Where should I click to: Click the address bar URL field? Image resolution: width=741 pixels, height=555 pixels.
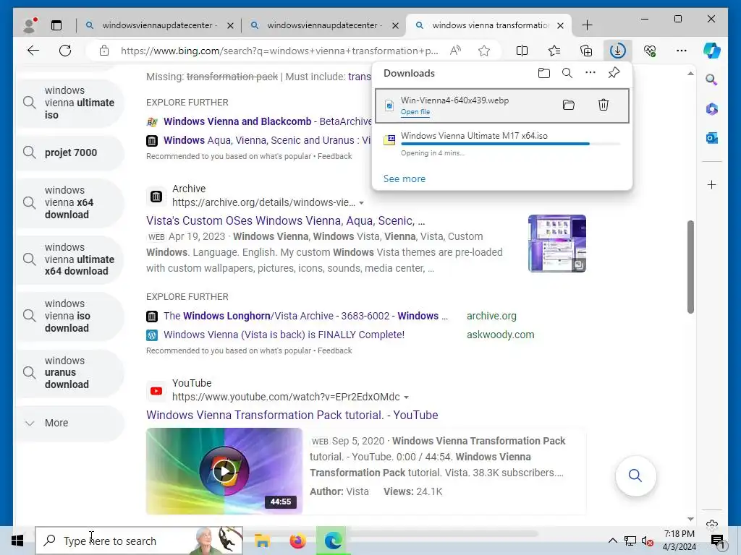(279, 51)
